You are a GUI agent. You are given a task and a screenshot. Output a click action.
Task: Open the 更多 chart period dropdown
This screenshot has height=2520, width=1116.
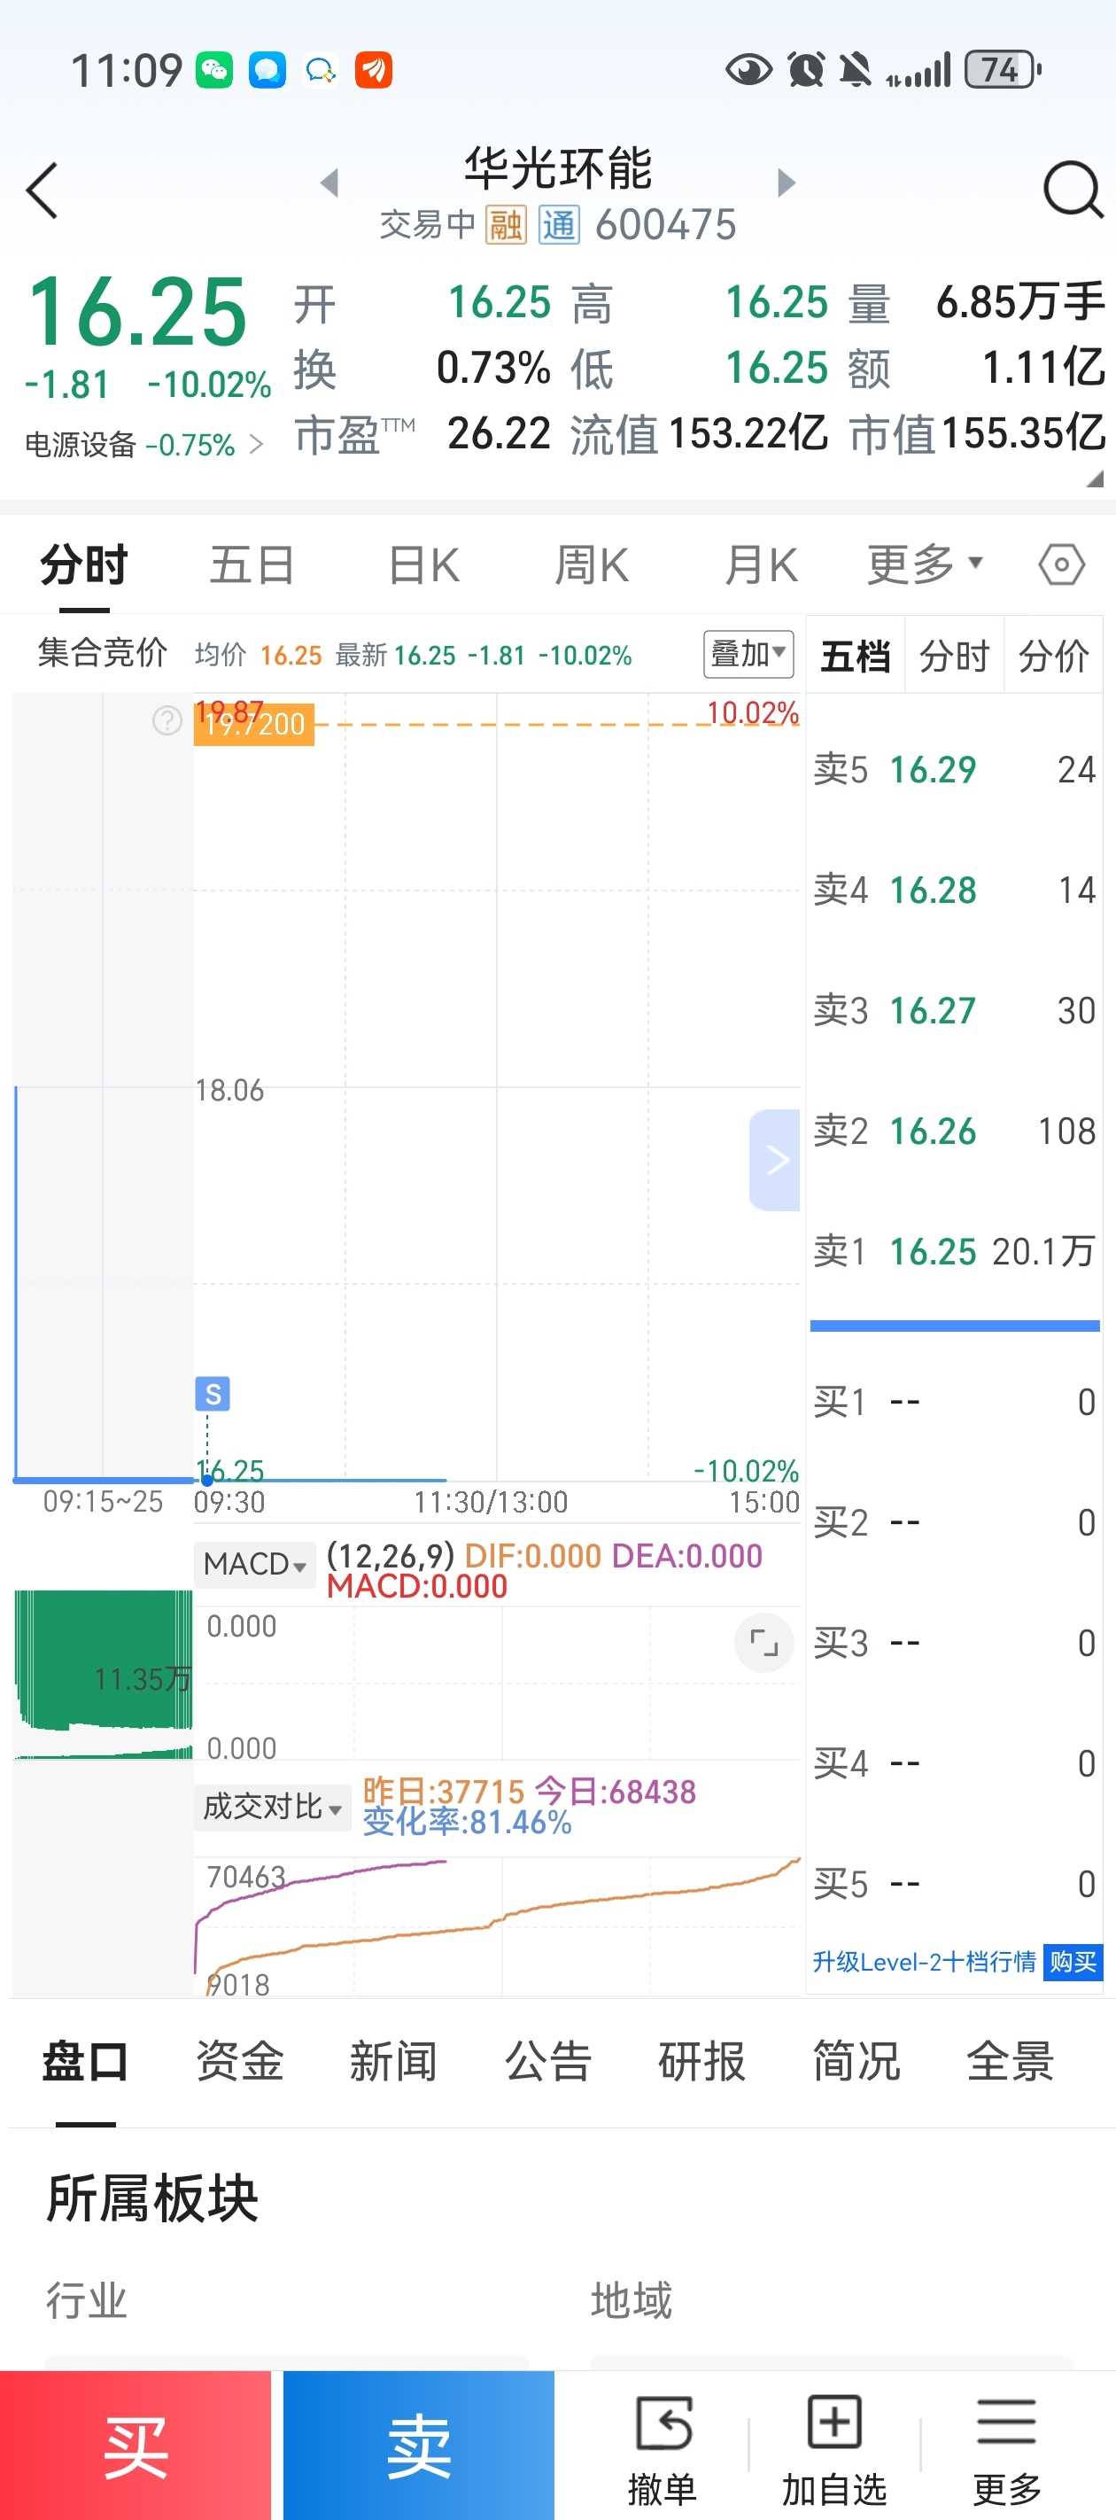(925, 564)
